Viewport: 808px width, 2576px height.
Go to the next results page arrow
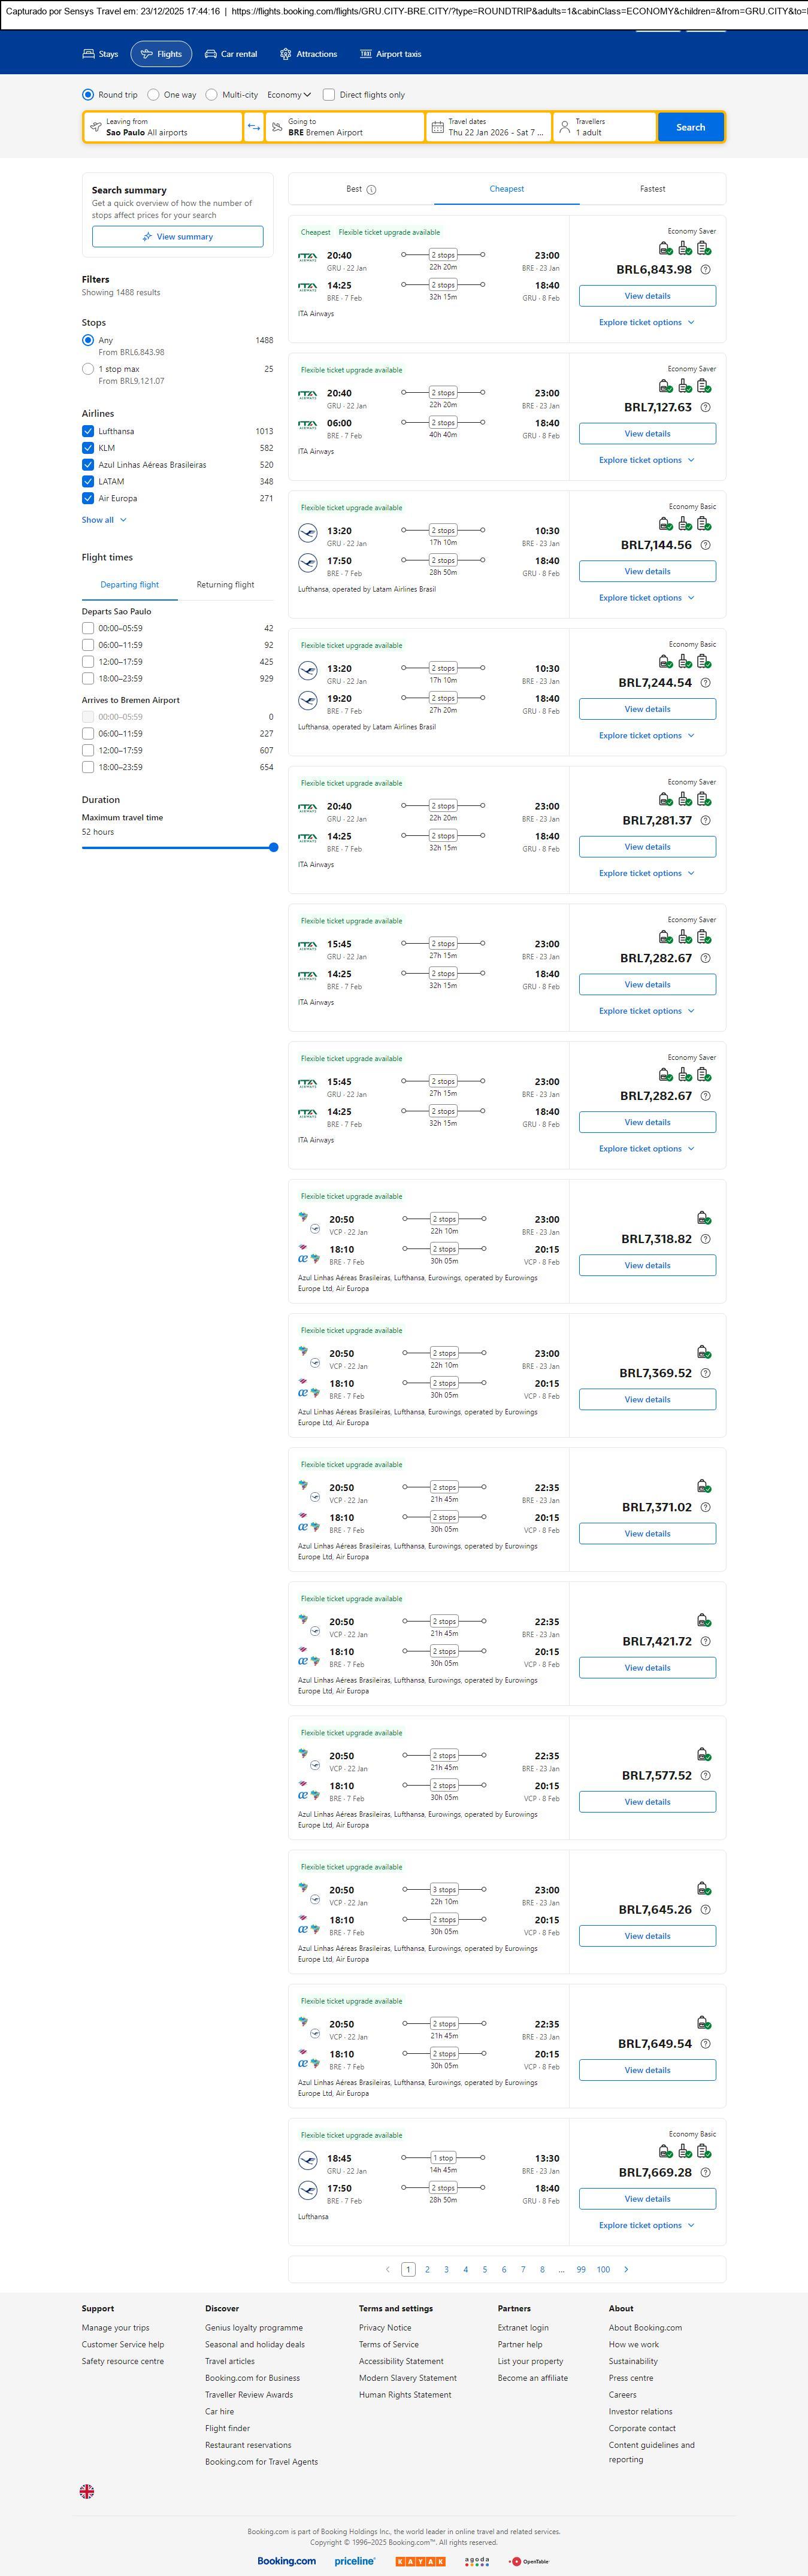click(627, 2269)
